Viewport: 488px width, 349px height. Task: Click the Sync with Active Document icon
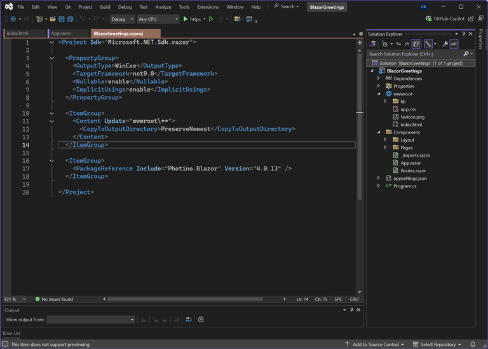[x=398, y=44]
